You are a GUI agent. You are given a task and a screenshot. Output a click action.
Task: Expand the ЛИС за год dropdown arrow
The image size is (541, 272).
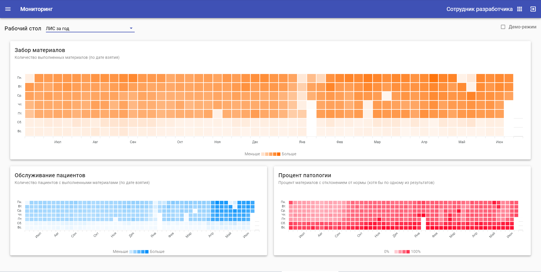click(x=131, y=28)
